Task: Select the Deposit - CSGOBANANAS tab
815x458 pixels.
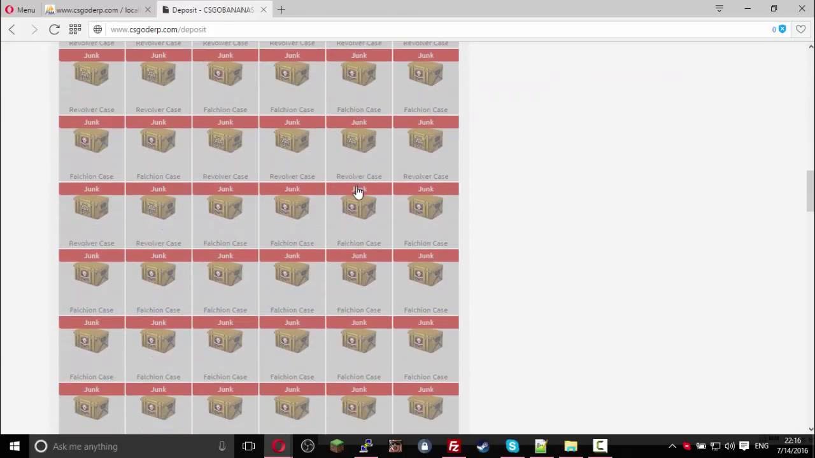Action: pyautogui.click(x=214, y=10)
